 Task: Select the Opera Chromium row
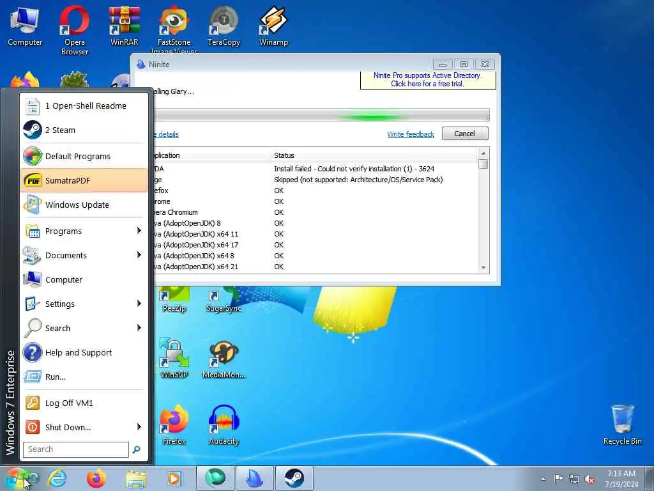(316, 212)
